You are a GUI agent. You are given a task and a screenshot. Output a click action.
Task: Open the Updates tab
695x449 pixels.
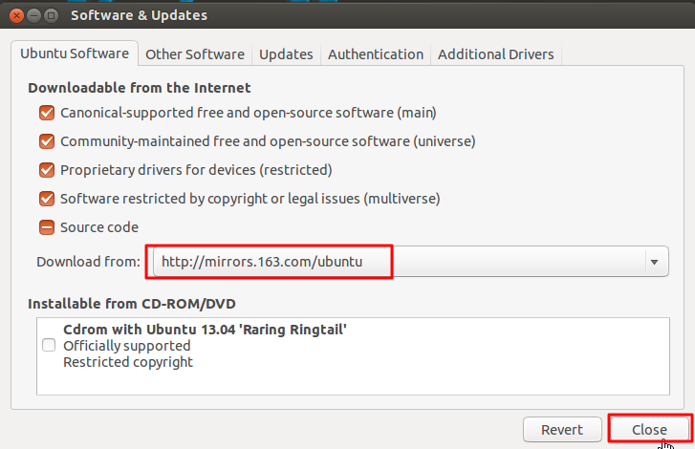point(286,54)
